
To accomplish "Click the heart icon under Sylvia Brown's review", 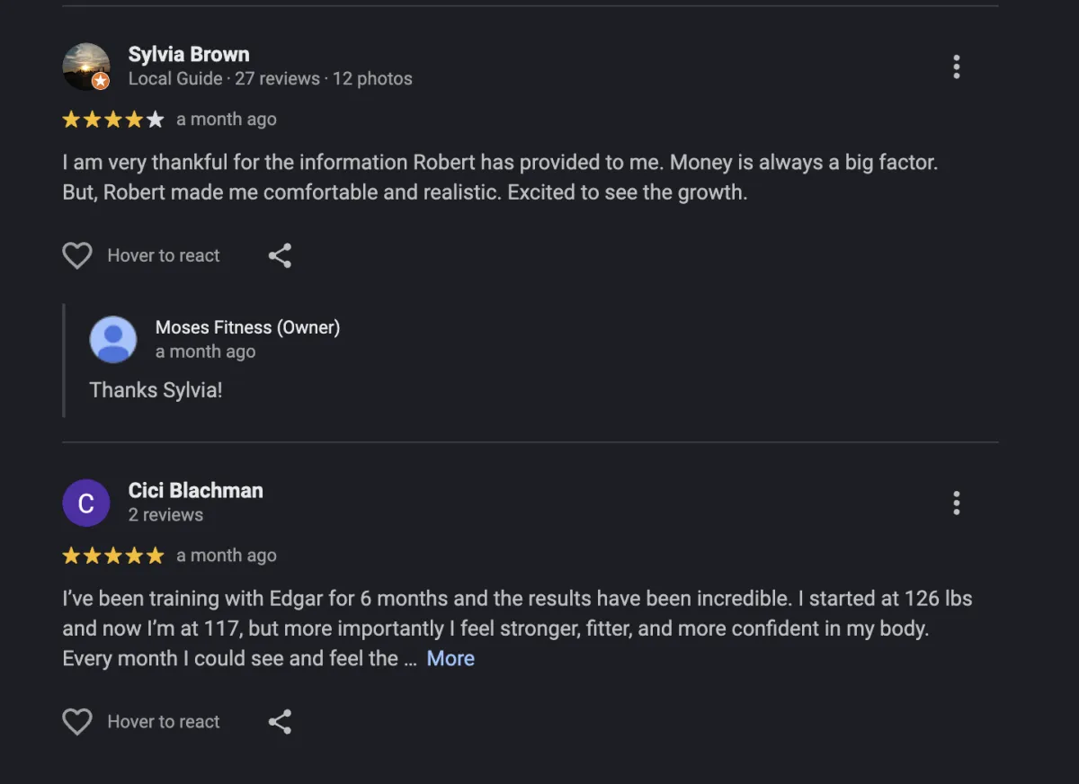I will point(77,255).
